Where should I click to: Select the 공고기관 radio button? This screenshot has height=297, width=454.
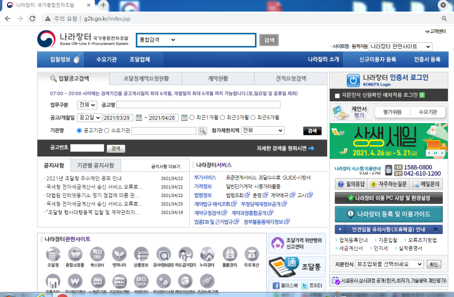[79, 131]
